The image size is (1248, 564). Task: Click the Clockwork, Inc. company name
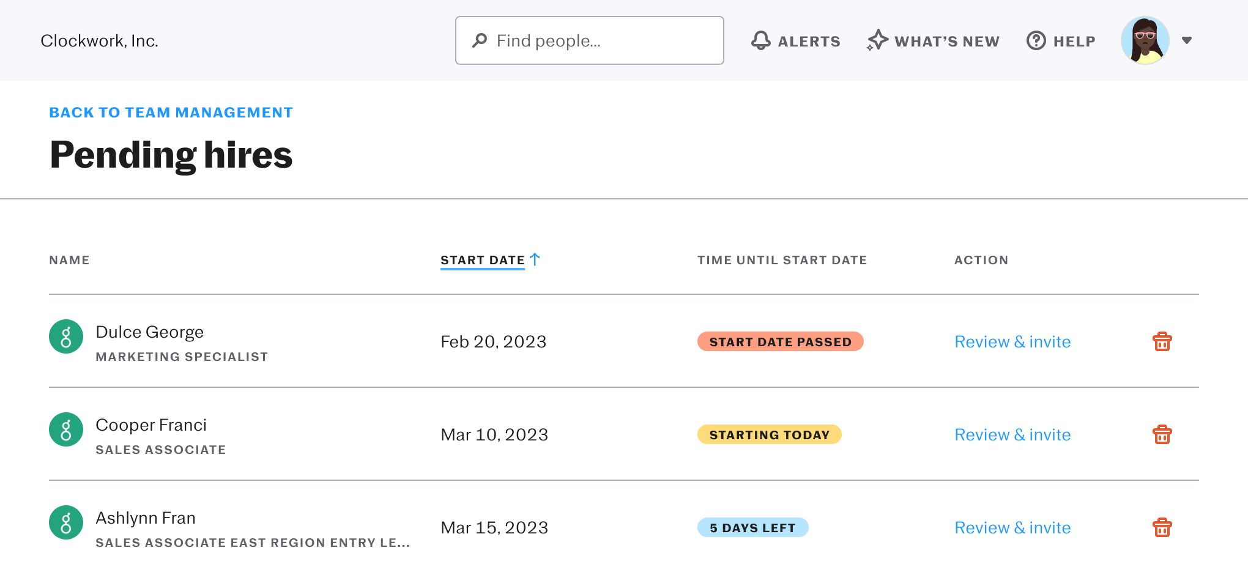pyautogui.click(x=99, y=41)
